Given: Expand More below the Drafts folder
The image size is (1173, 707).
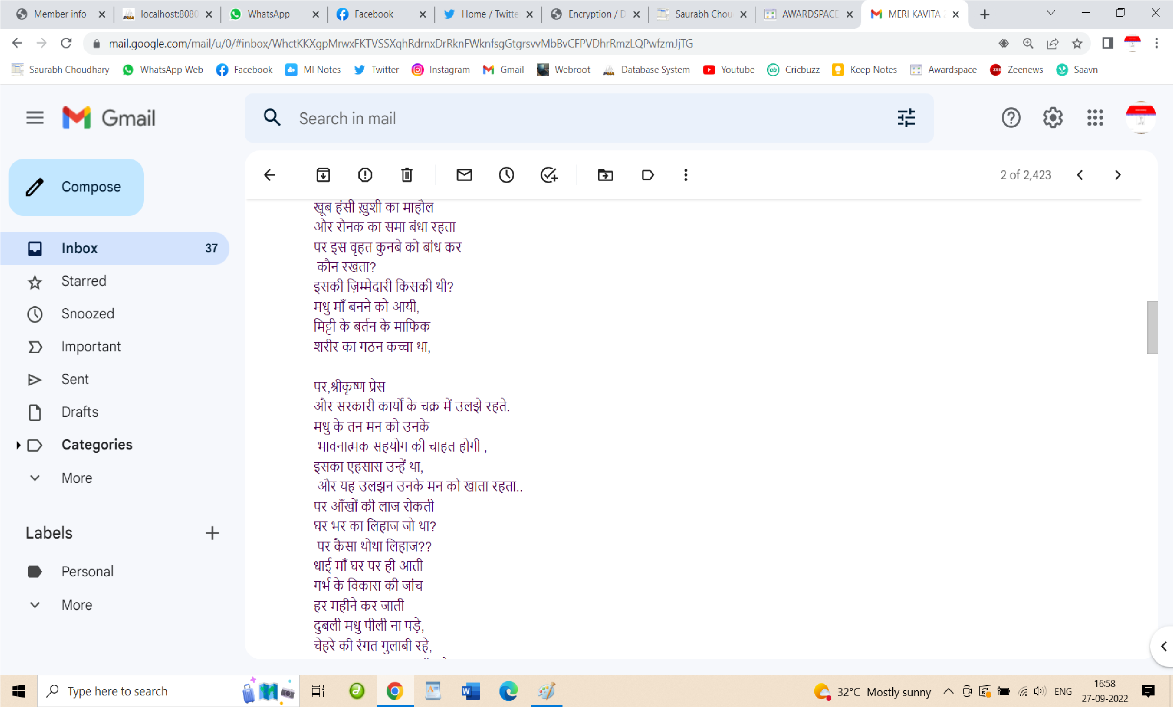Looking at the screenshot, I should coord(77,478).
